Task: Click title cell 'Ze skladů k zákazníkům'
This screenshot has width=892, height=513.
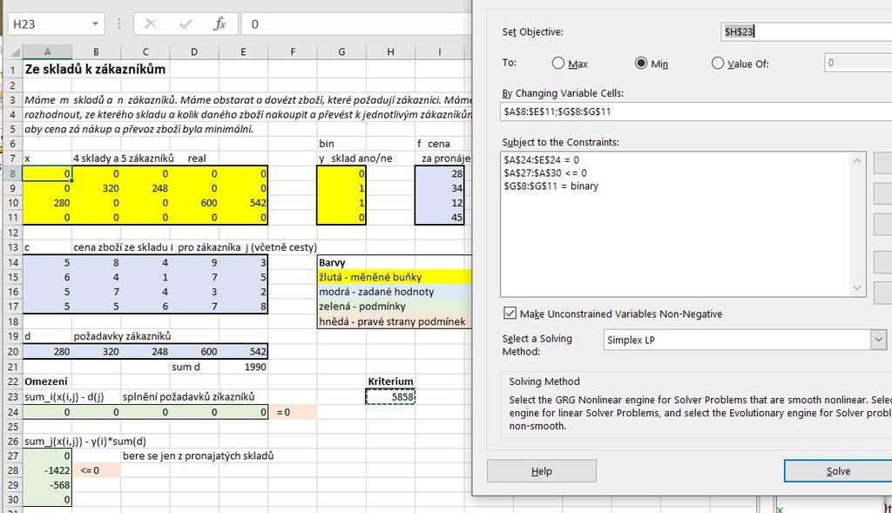Action: [95, 70]
